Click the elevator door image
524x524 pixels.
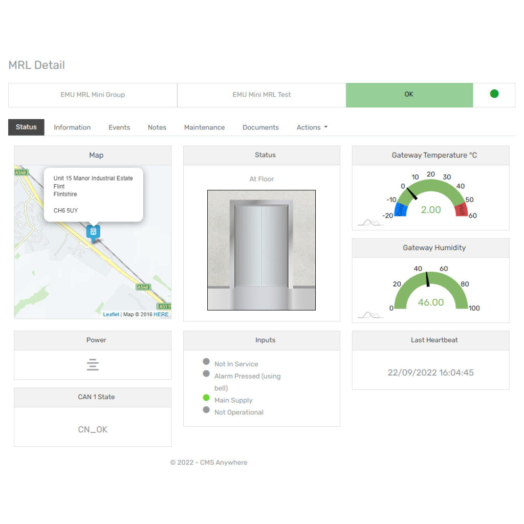click(x=261, y=250)
